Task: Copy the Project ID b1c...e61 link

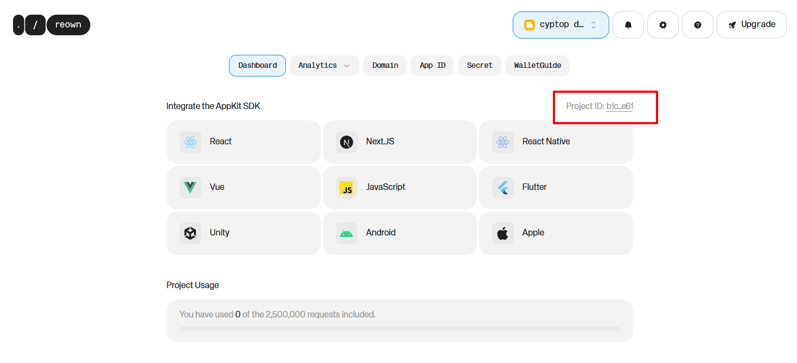Action: tap(620, 106)
